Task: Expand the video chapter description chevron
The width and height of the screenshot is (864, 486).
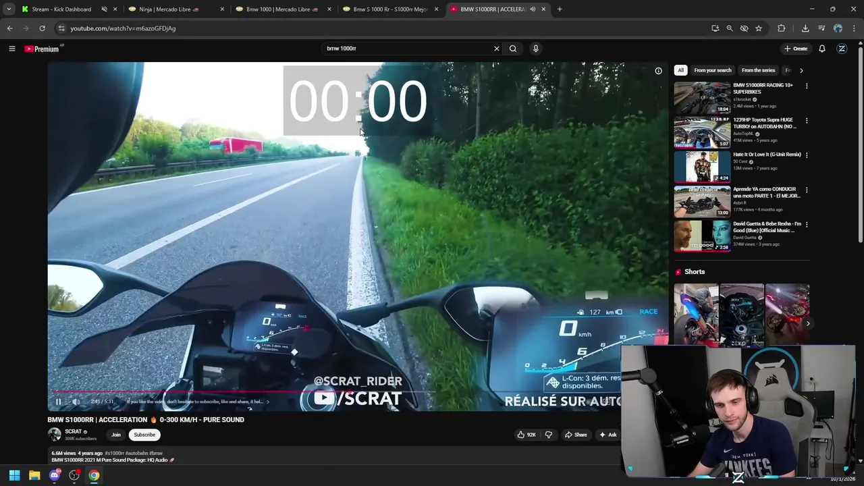Action: [x=267, y=402]
